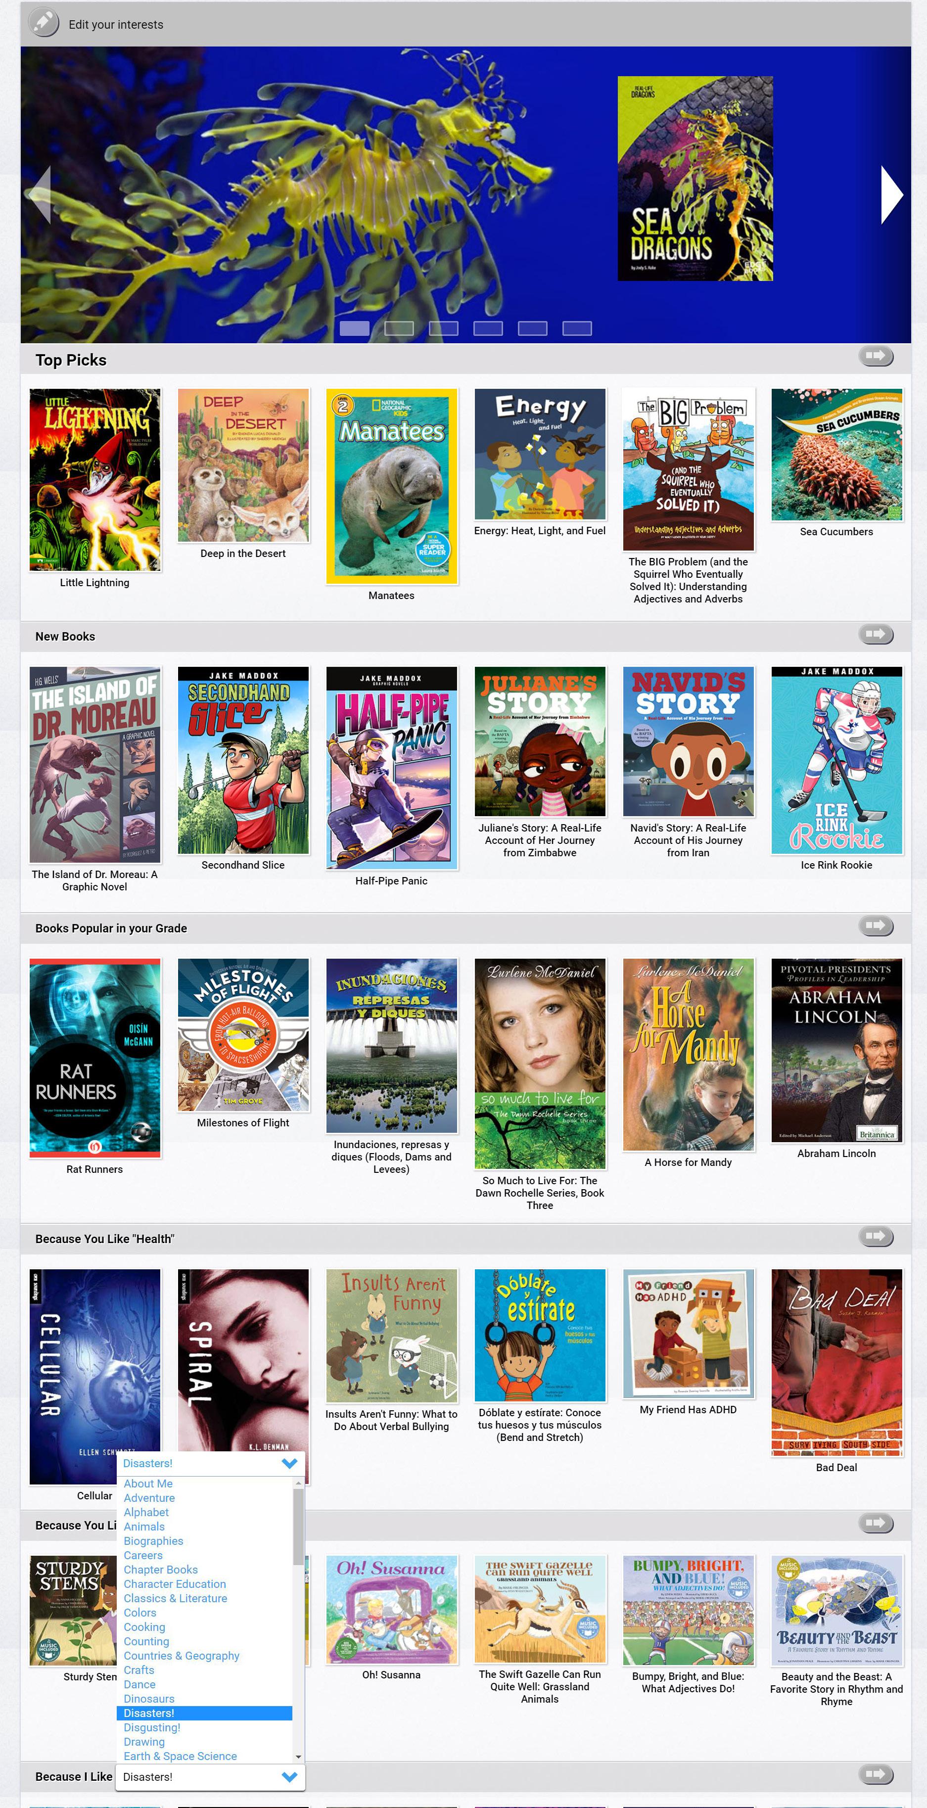Screen dimensions: 927x1808
Task: Collapse the open Disasters! dropdown chevron
Action: (x=289, y=1463)
